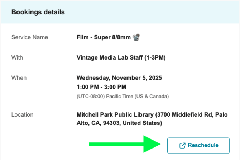The image size is (240, 160).
Task: Click the Service Name label
Action: pyautogui.click(x=30, y=37)
